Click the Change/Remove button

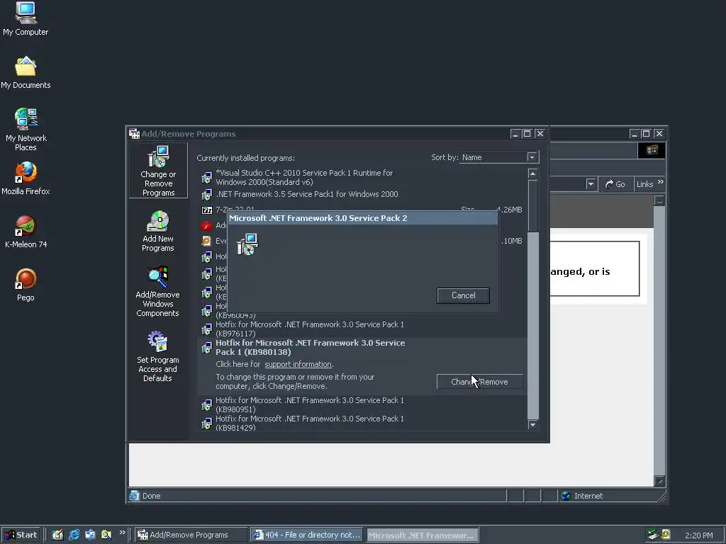coord(480,382)
